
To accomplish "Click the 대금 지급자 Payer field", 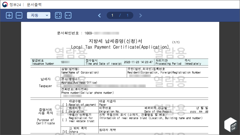I will (107, 103).
